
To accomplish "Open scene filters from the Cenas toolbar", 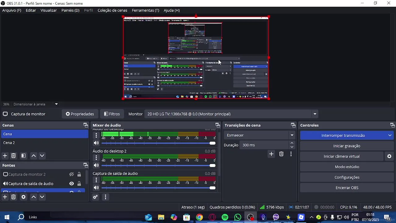I will tap(23, 155).
